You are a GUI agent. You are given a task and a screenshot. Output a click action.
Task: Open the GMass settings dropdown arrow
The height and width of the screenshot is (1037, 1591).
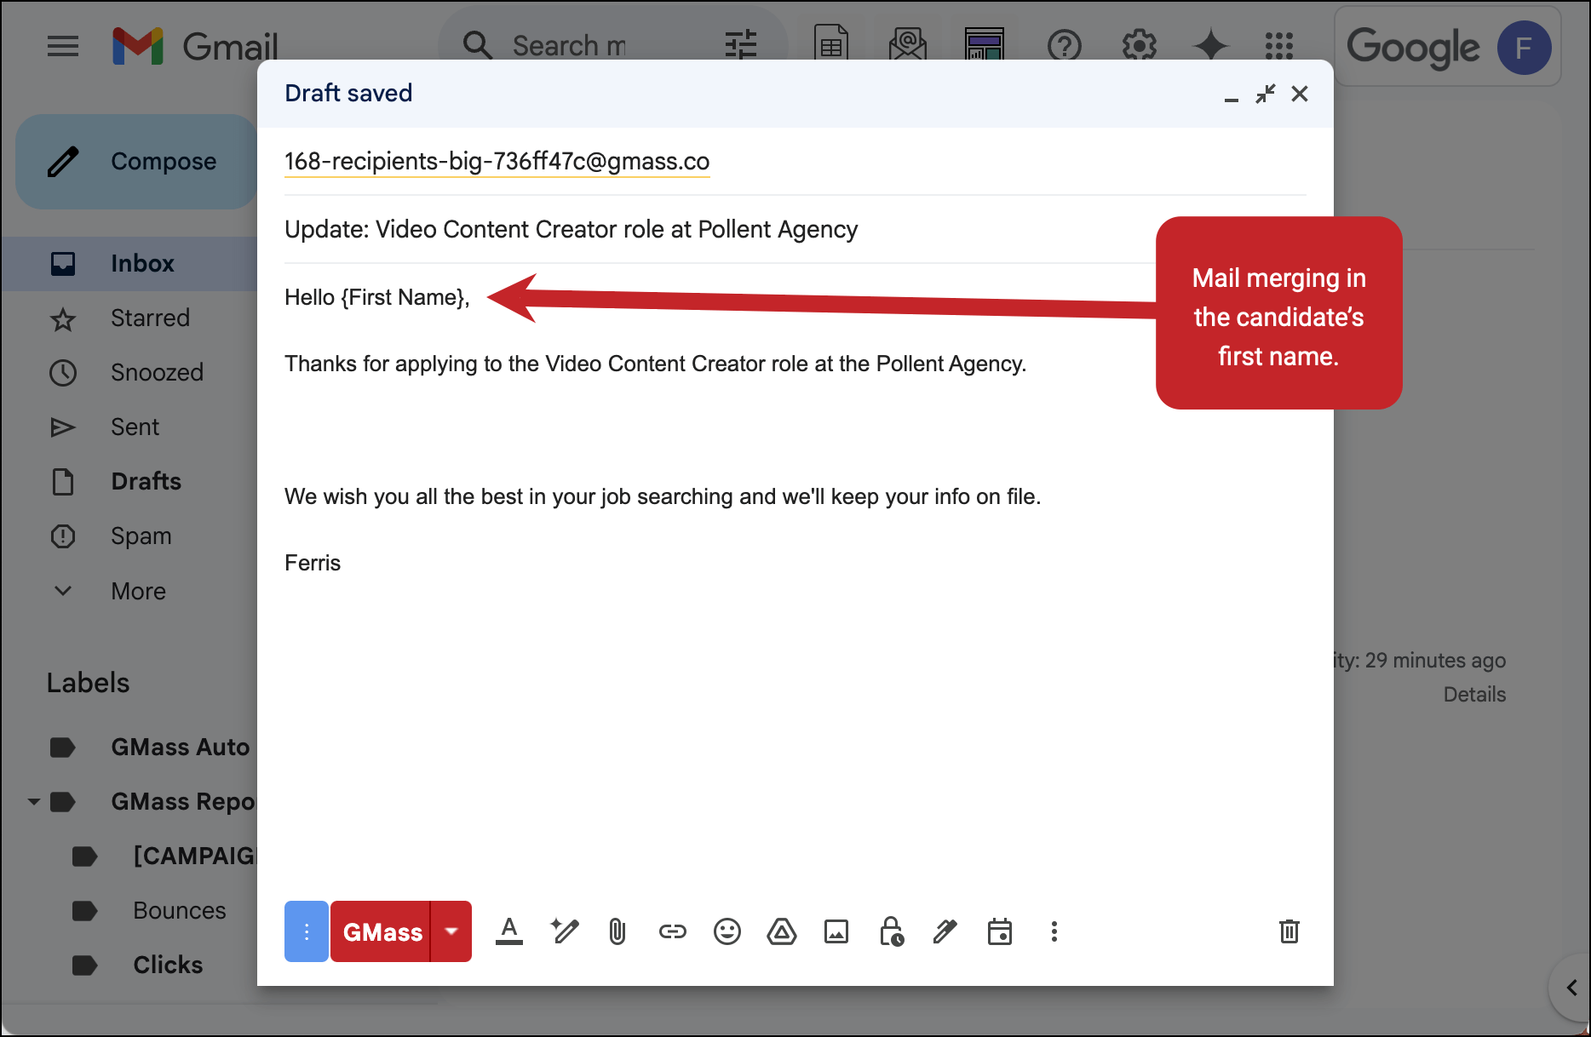451,931
